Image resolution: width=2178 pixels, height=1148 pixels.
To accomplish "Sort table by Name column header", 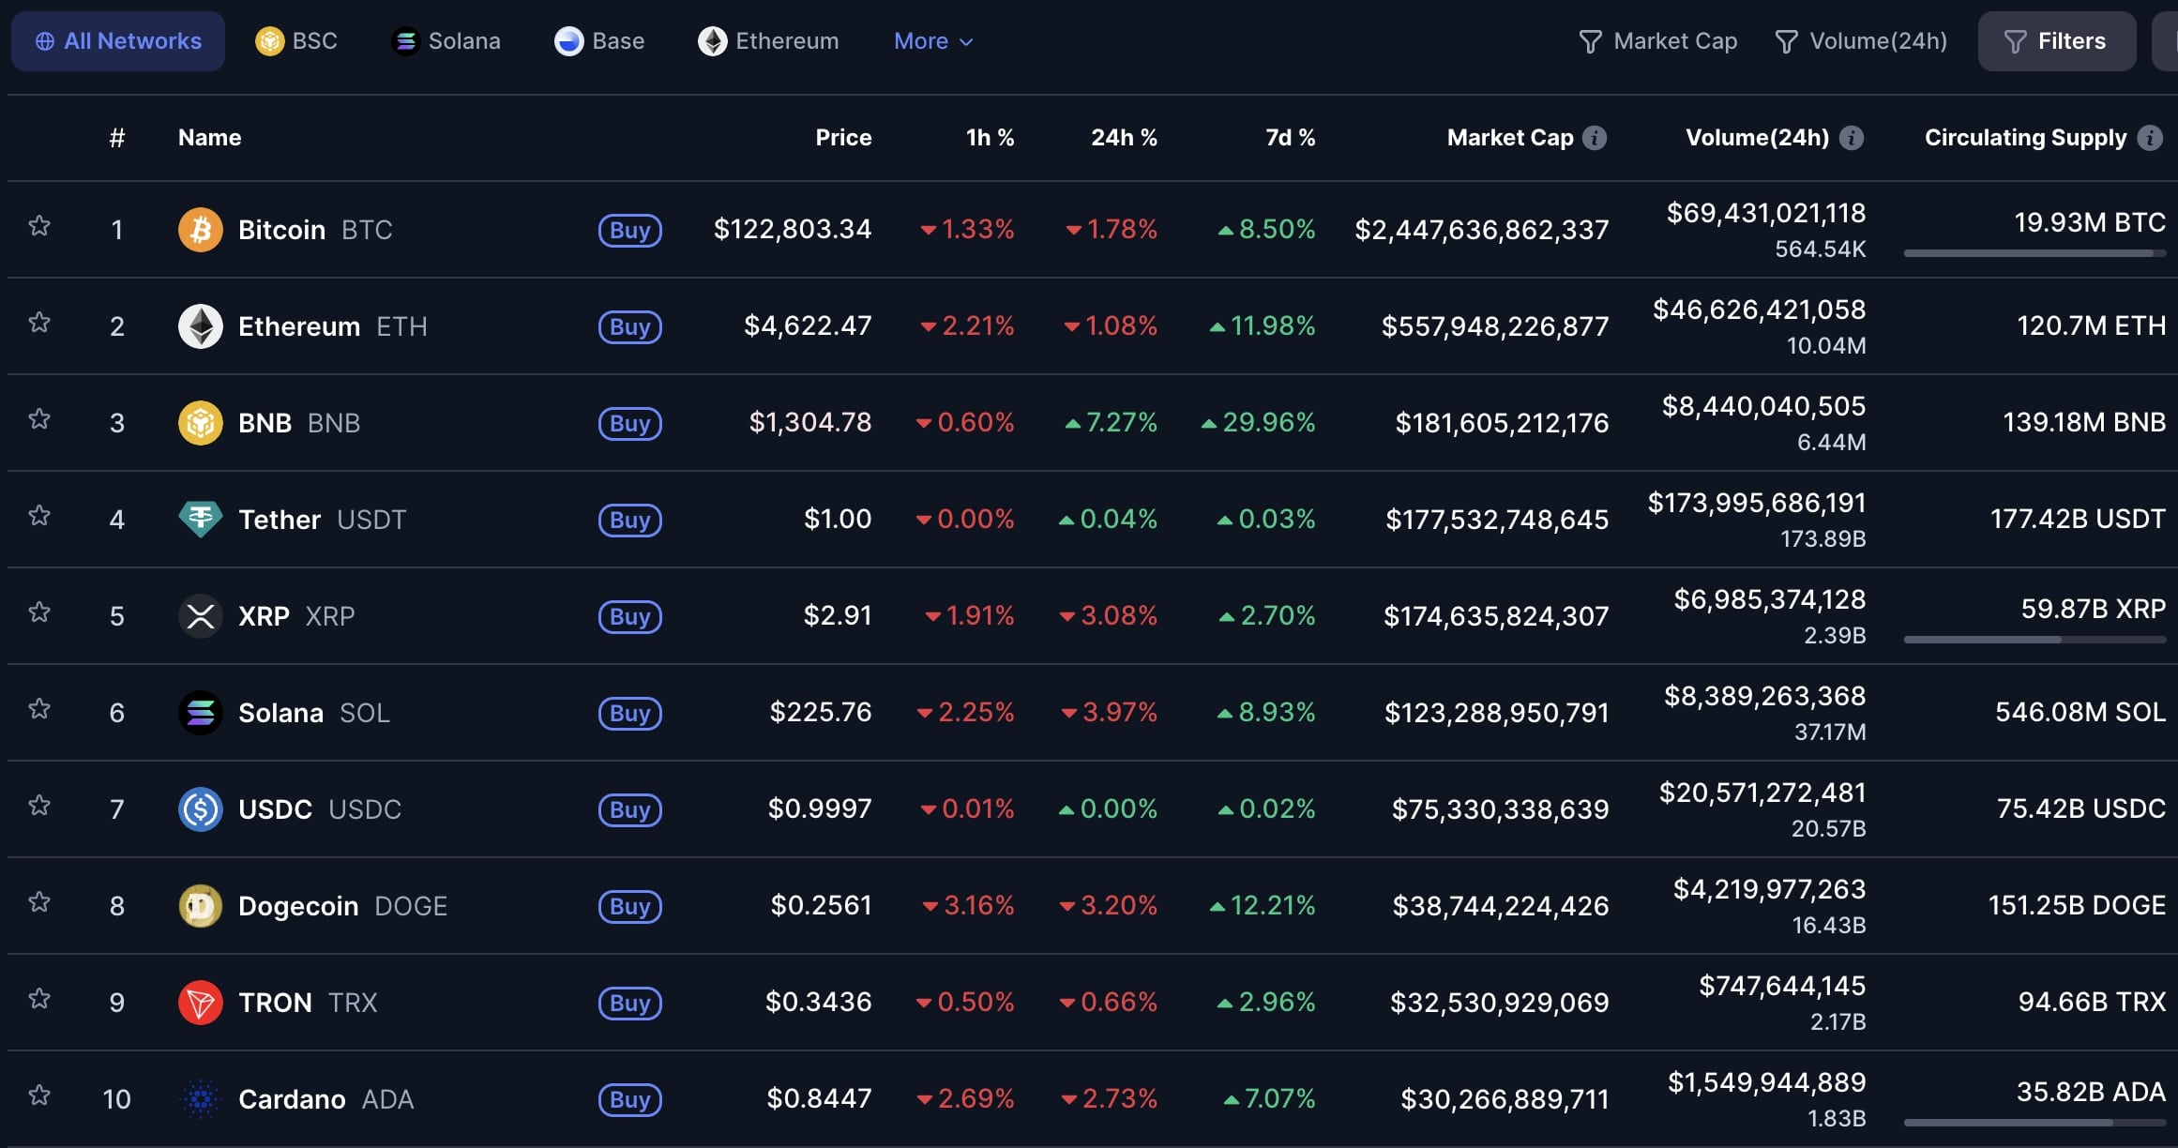I will (210, 138).
